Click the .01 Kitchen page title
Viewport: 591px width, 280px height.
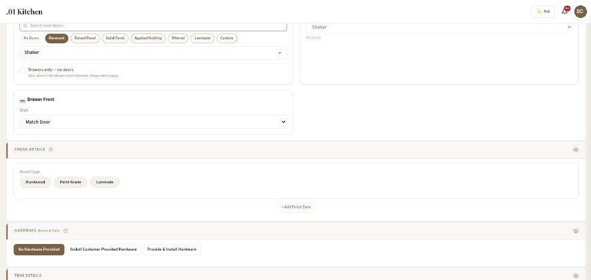(x=25, y=12)
